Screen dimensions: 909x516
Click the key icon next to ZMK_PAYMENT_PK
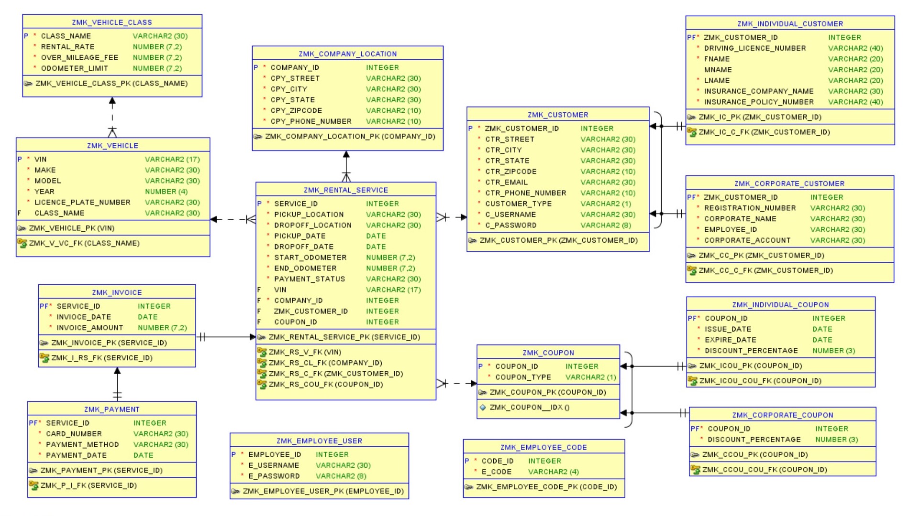coord(33,471)
